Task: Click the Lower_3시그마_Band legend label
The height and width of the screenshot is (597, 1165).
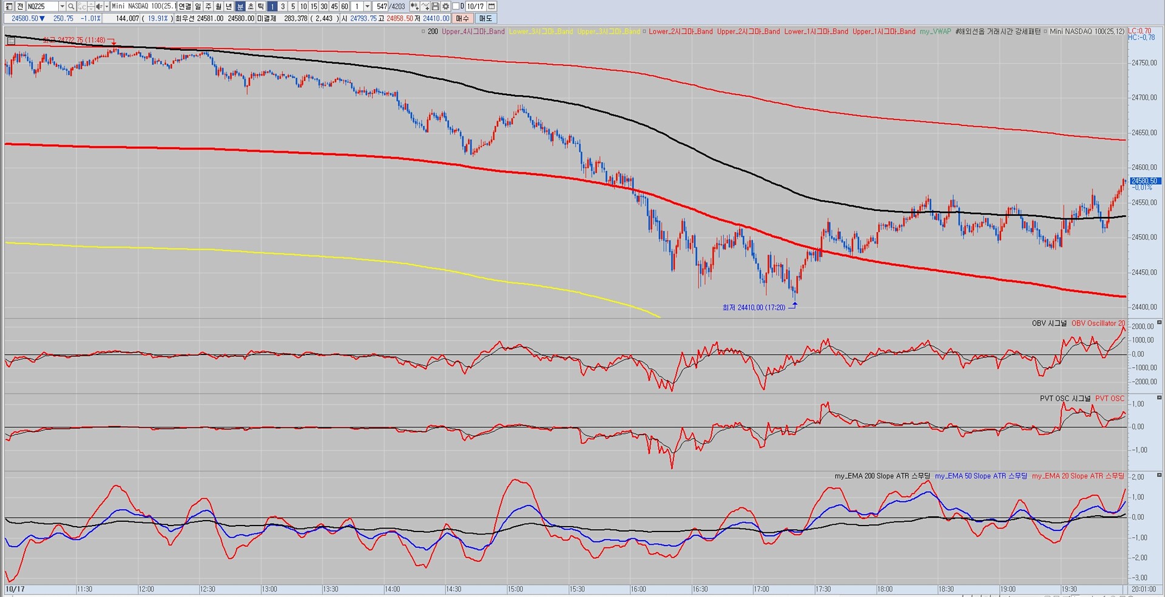Action: coord(541,32)
